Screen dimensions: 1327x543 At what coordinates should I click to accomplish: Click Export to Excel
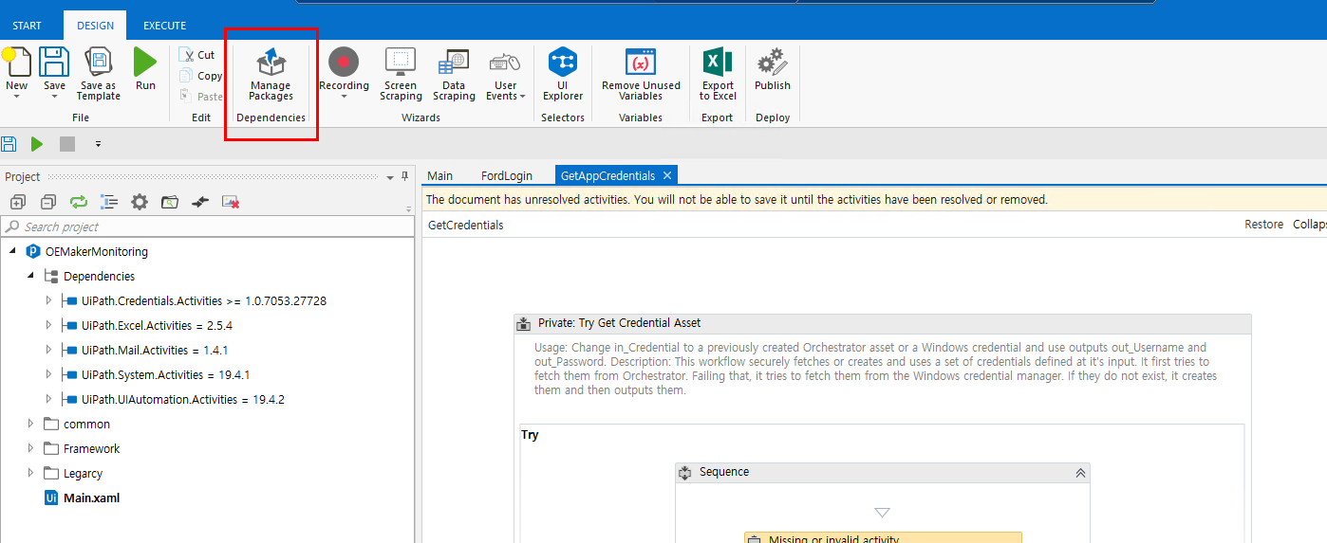[x=718, y=74]
